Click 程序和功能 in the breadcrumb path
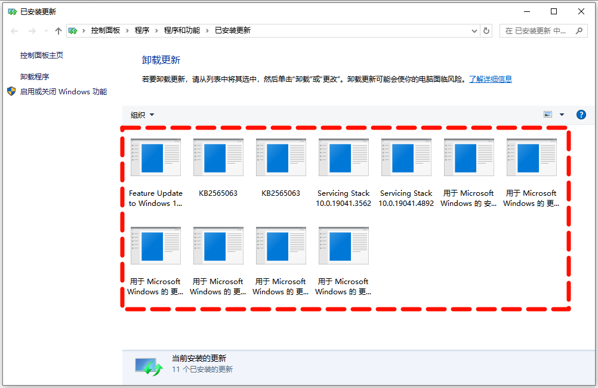Viewport: 598px width, 388px height. (182, 30)
